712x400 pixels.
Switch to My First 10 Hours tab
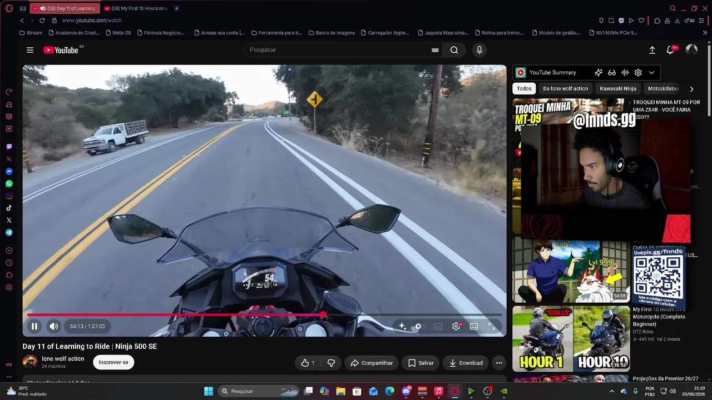135,8
